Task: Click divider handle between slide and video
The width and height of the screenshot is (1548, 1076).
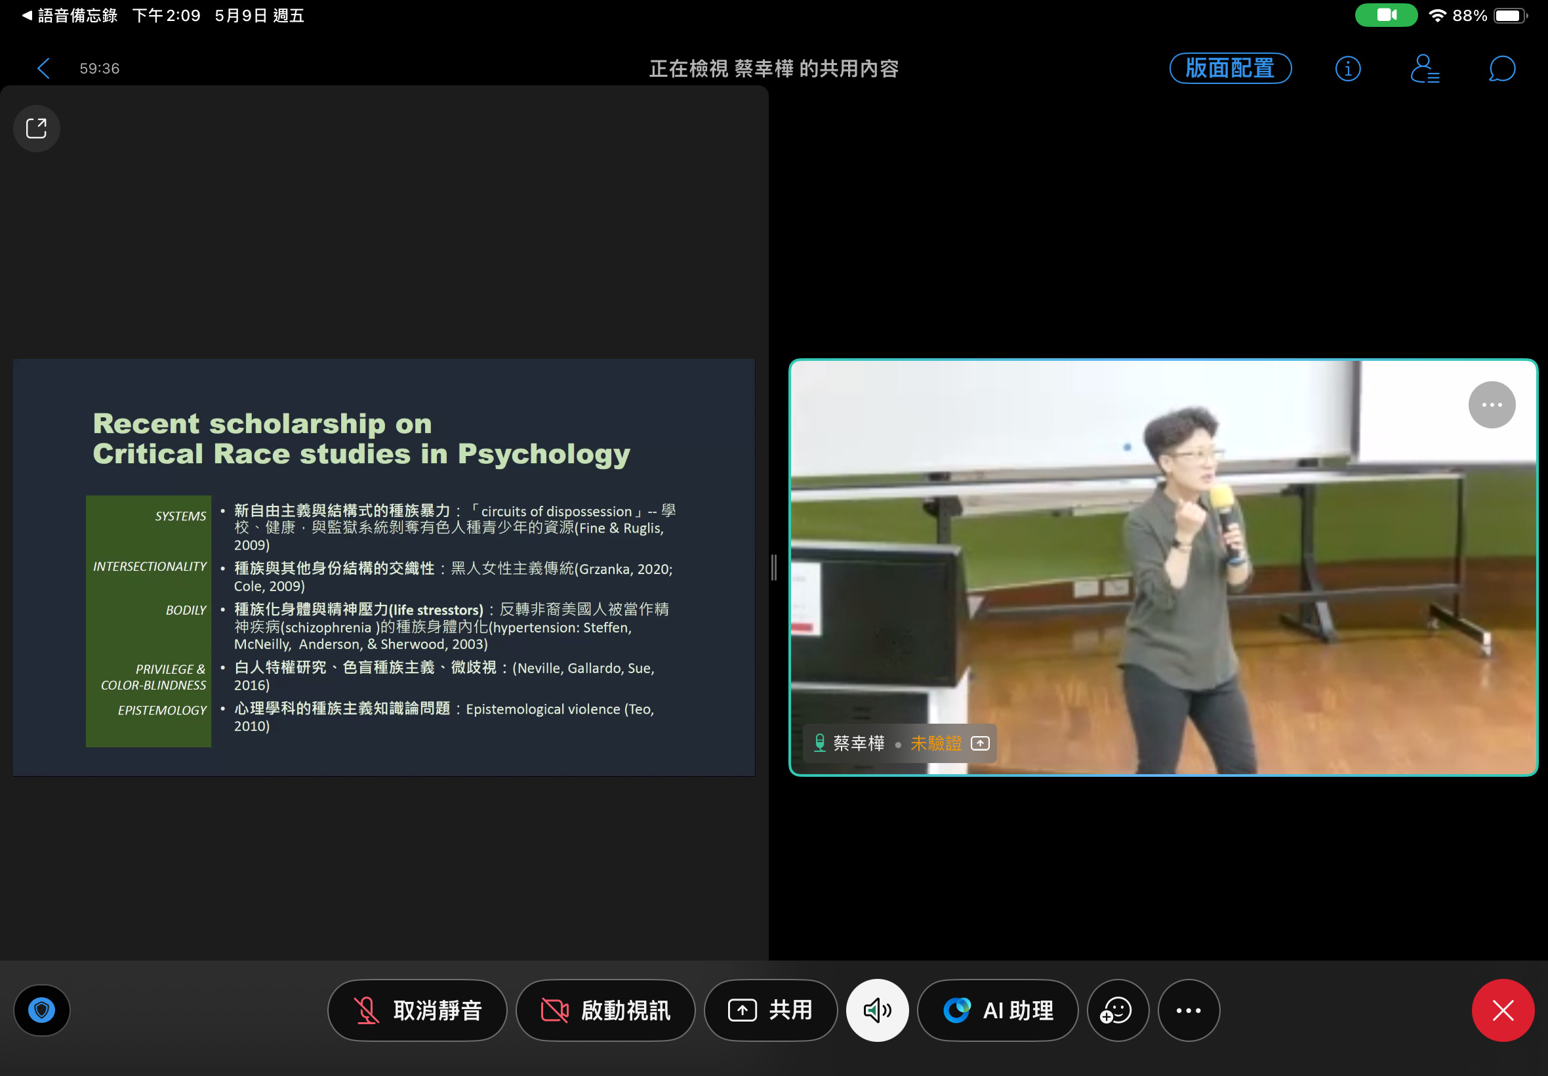Action: click(773, 567)
